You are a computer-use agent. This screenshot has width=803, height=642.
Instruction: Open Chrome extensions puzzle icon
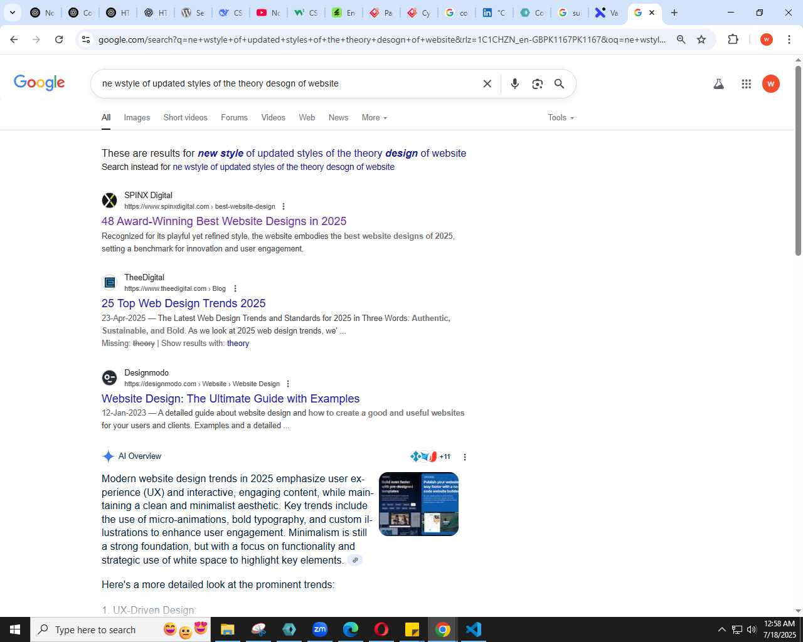(x=733, y=39)
